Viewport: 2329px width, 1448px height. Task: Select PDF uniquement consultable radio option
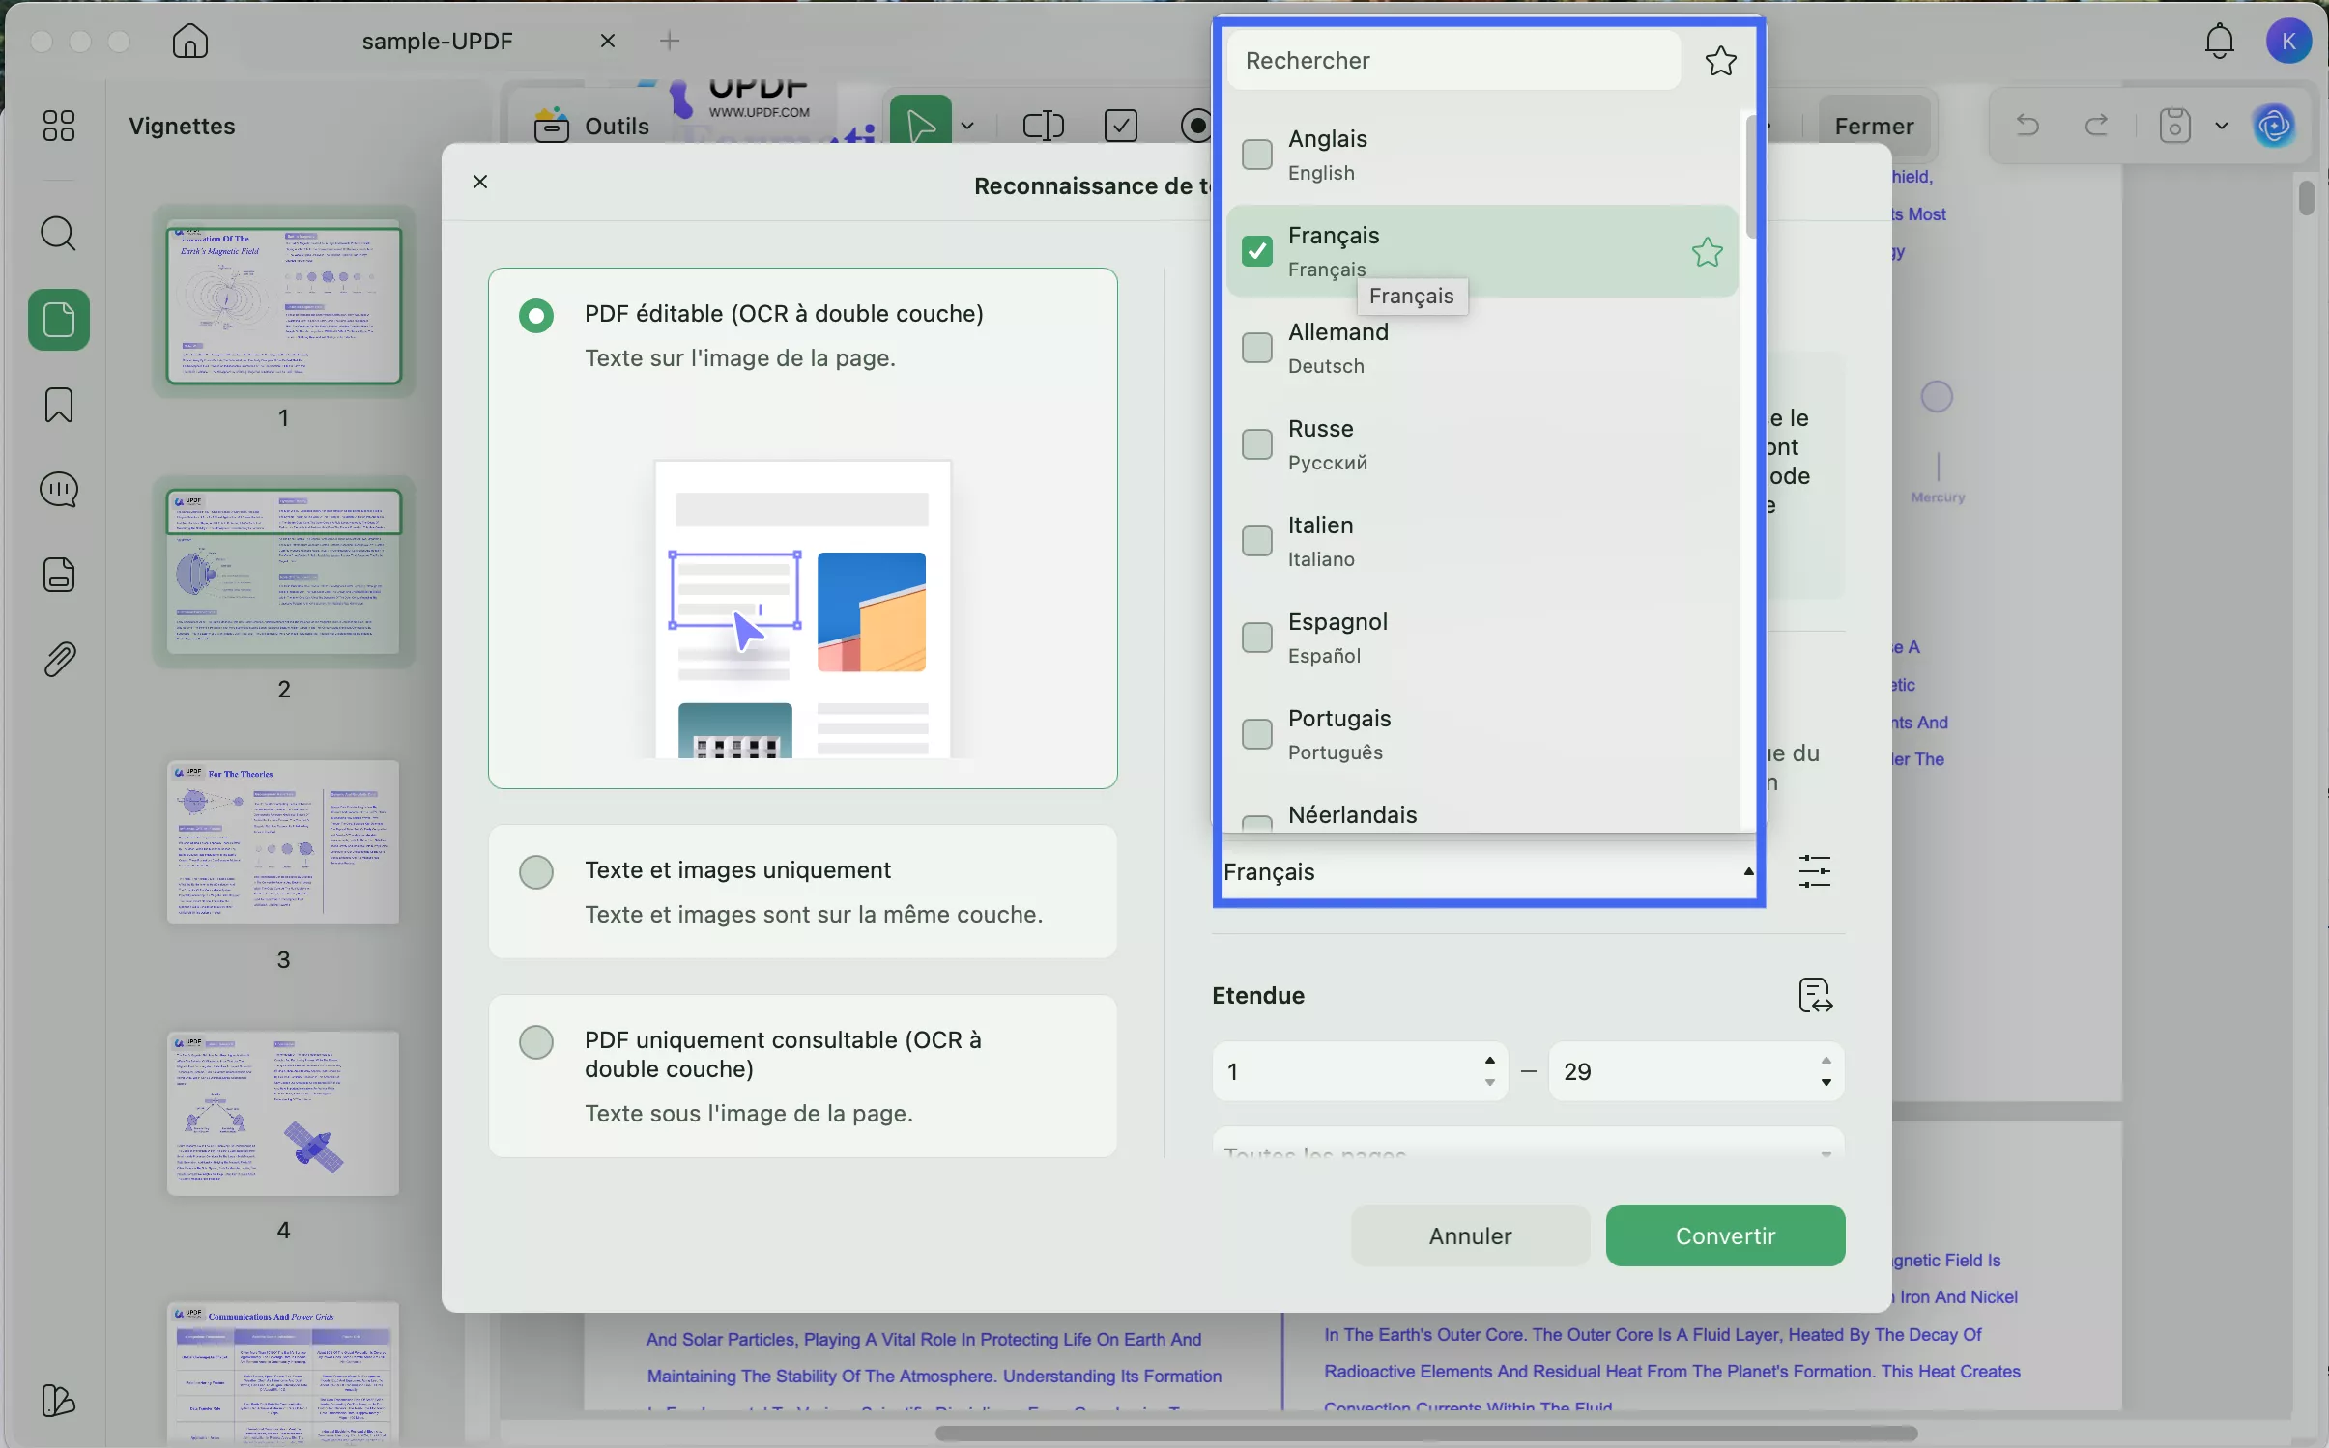click(x=536, y=1042)
